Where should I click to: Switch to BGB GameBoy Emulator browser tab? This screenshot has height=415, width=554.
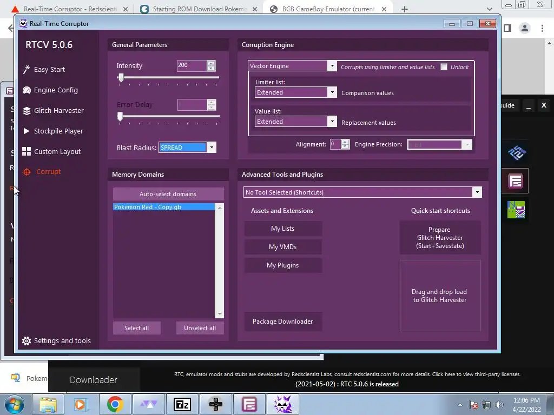(x=327, y=9)
